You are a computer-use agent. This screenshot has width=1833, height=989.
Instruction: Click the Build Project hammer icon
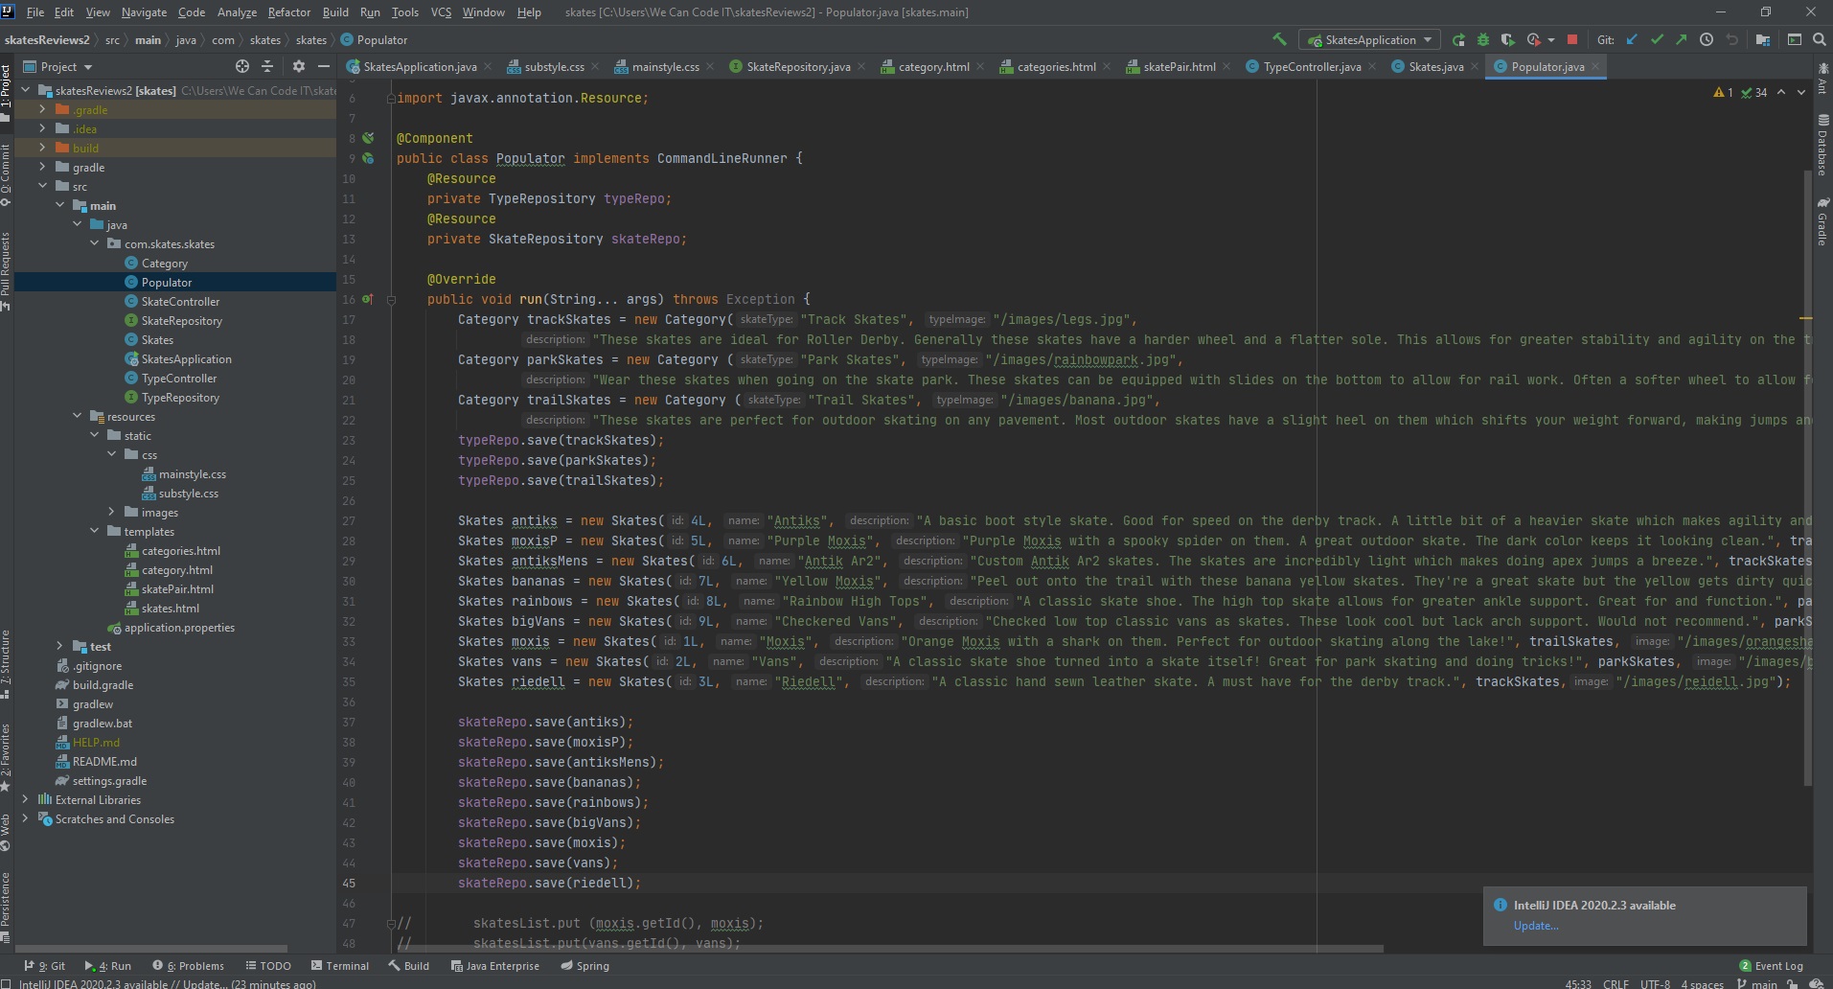1279,39
